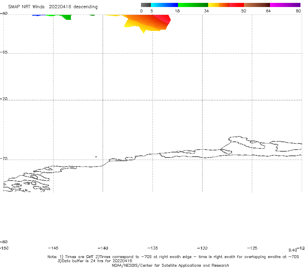Click the color bar label '80' at the right end
The image size is (305, 268).
click(x=298, y=11)
